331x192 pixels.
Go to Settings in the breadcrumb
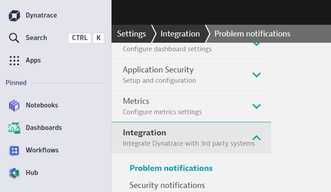[131, 34]
